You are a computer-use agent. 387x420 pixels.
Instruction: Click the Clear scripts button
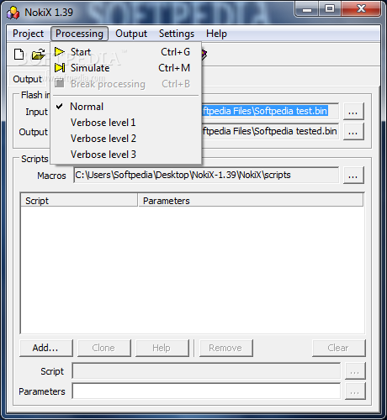339,348
